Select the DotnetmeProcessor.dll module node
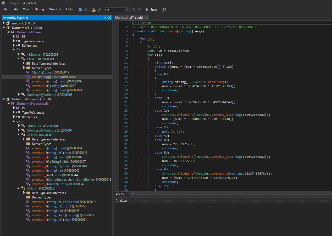 (32, 104)
